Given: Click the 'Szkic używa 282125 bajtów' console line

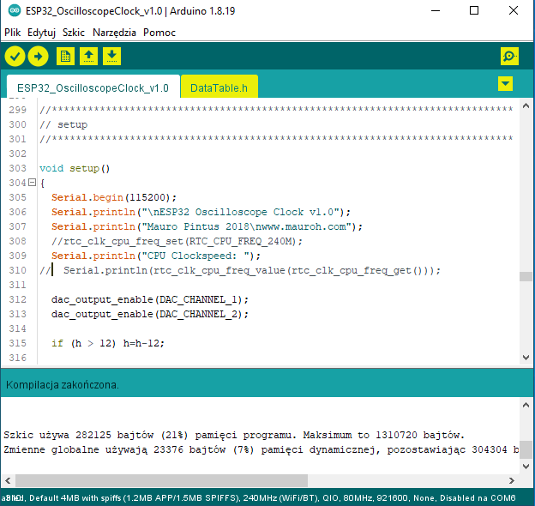Looking at the screenshot, I should [x=234, y=435].
